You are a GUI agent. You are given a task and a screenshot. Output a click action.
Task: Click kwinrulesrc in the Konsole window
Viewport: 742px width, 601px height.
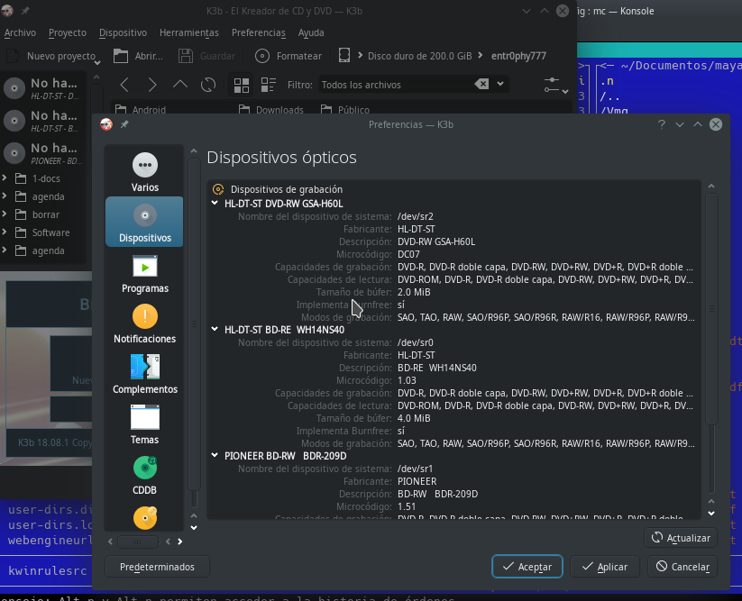pos(47,570)
